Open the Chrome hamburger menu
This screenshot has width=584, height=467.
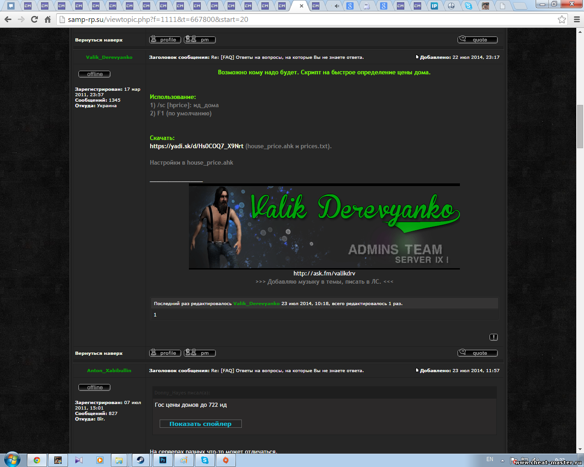[577, 20]
